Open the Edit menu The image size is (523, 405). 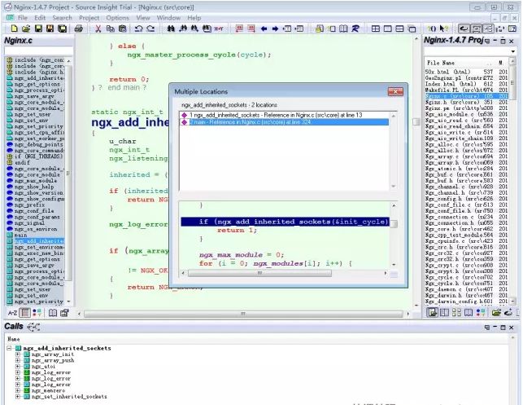[x=40, y=18]
